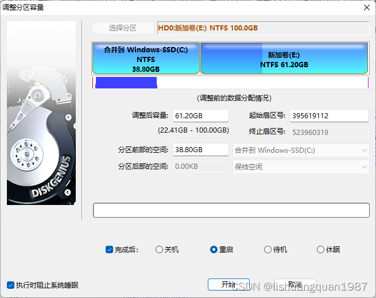376x298 pixels.
Task: Select the 待机 radio button
Action: (268, 250)
